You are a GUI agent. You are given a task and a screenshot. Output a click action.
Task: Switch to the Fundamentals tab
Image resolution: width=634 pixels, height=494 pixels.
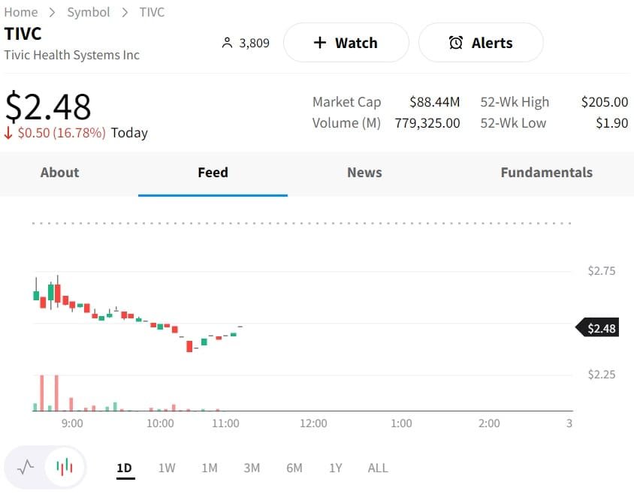(x=546, y=173)
